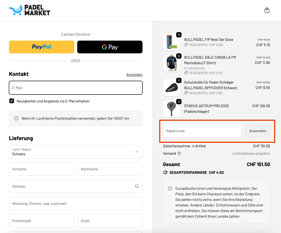Focus the E-Mail contact field
Screen dimensions: 281x233
coord(76,88)
